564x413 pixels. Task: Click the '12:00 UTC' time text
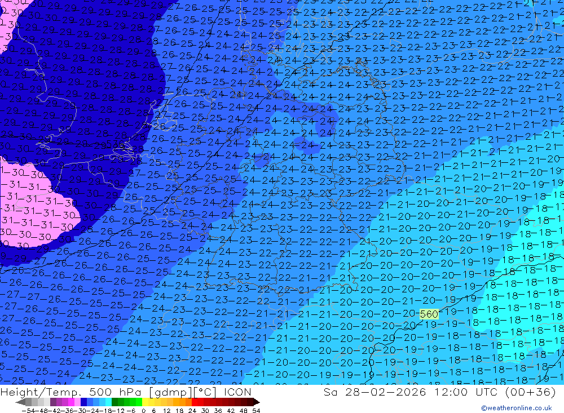point(466,392)
